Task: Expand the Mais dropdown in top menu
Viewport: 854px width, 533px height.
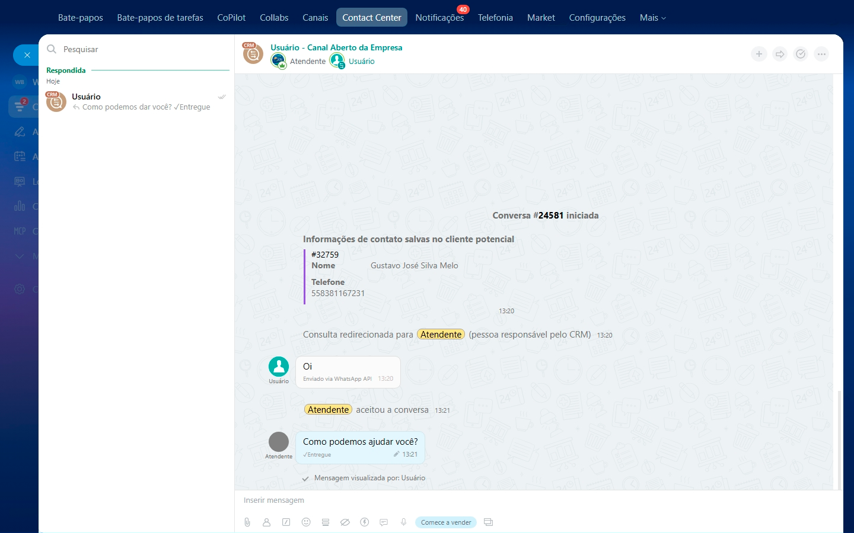Action: pos(652,18)
